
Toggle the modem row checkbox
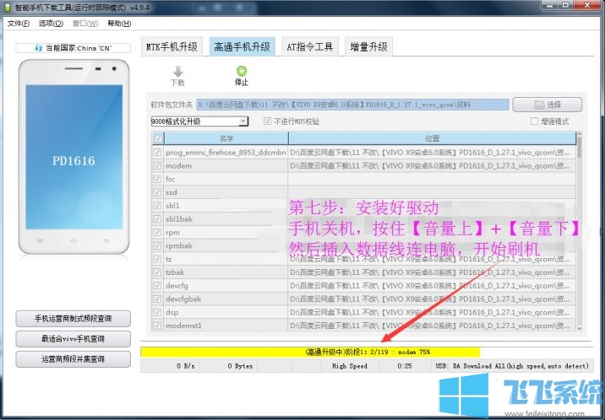[157, 166]
